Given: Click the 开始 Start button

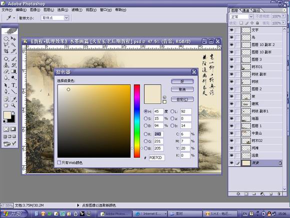Looking at the screenshot, I should (13, 213).
